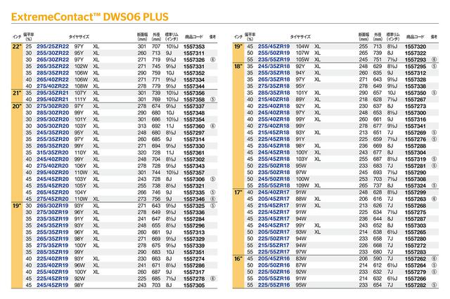Viewport: 450px width, 299px height.
Task: Pick the 235/45ZR17 tire size
Action: point(274,219)
